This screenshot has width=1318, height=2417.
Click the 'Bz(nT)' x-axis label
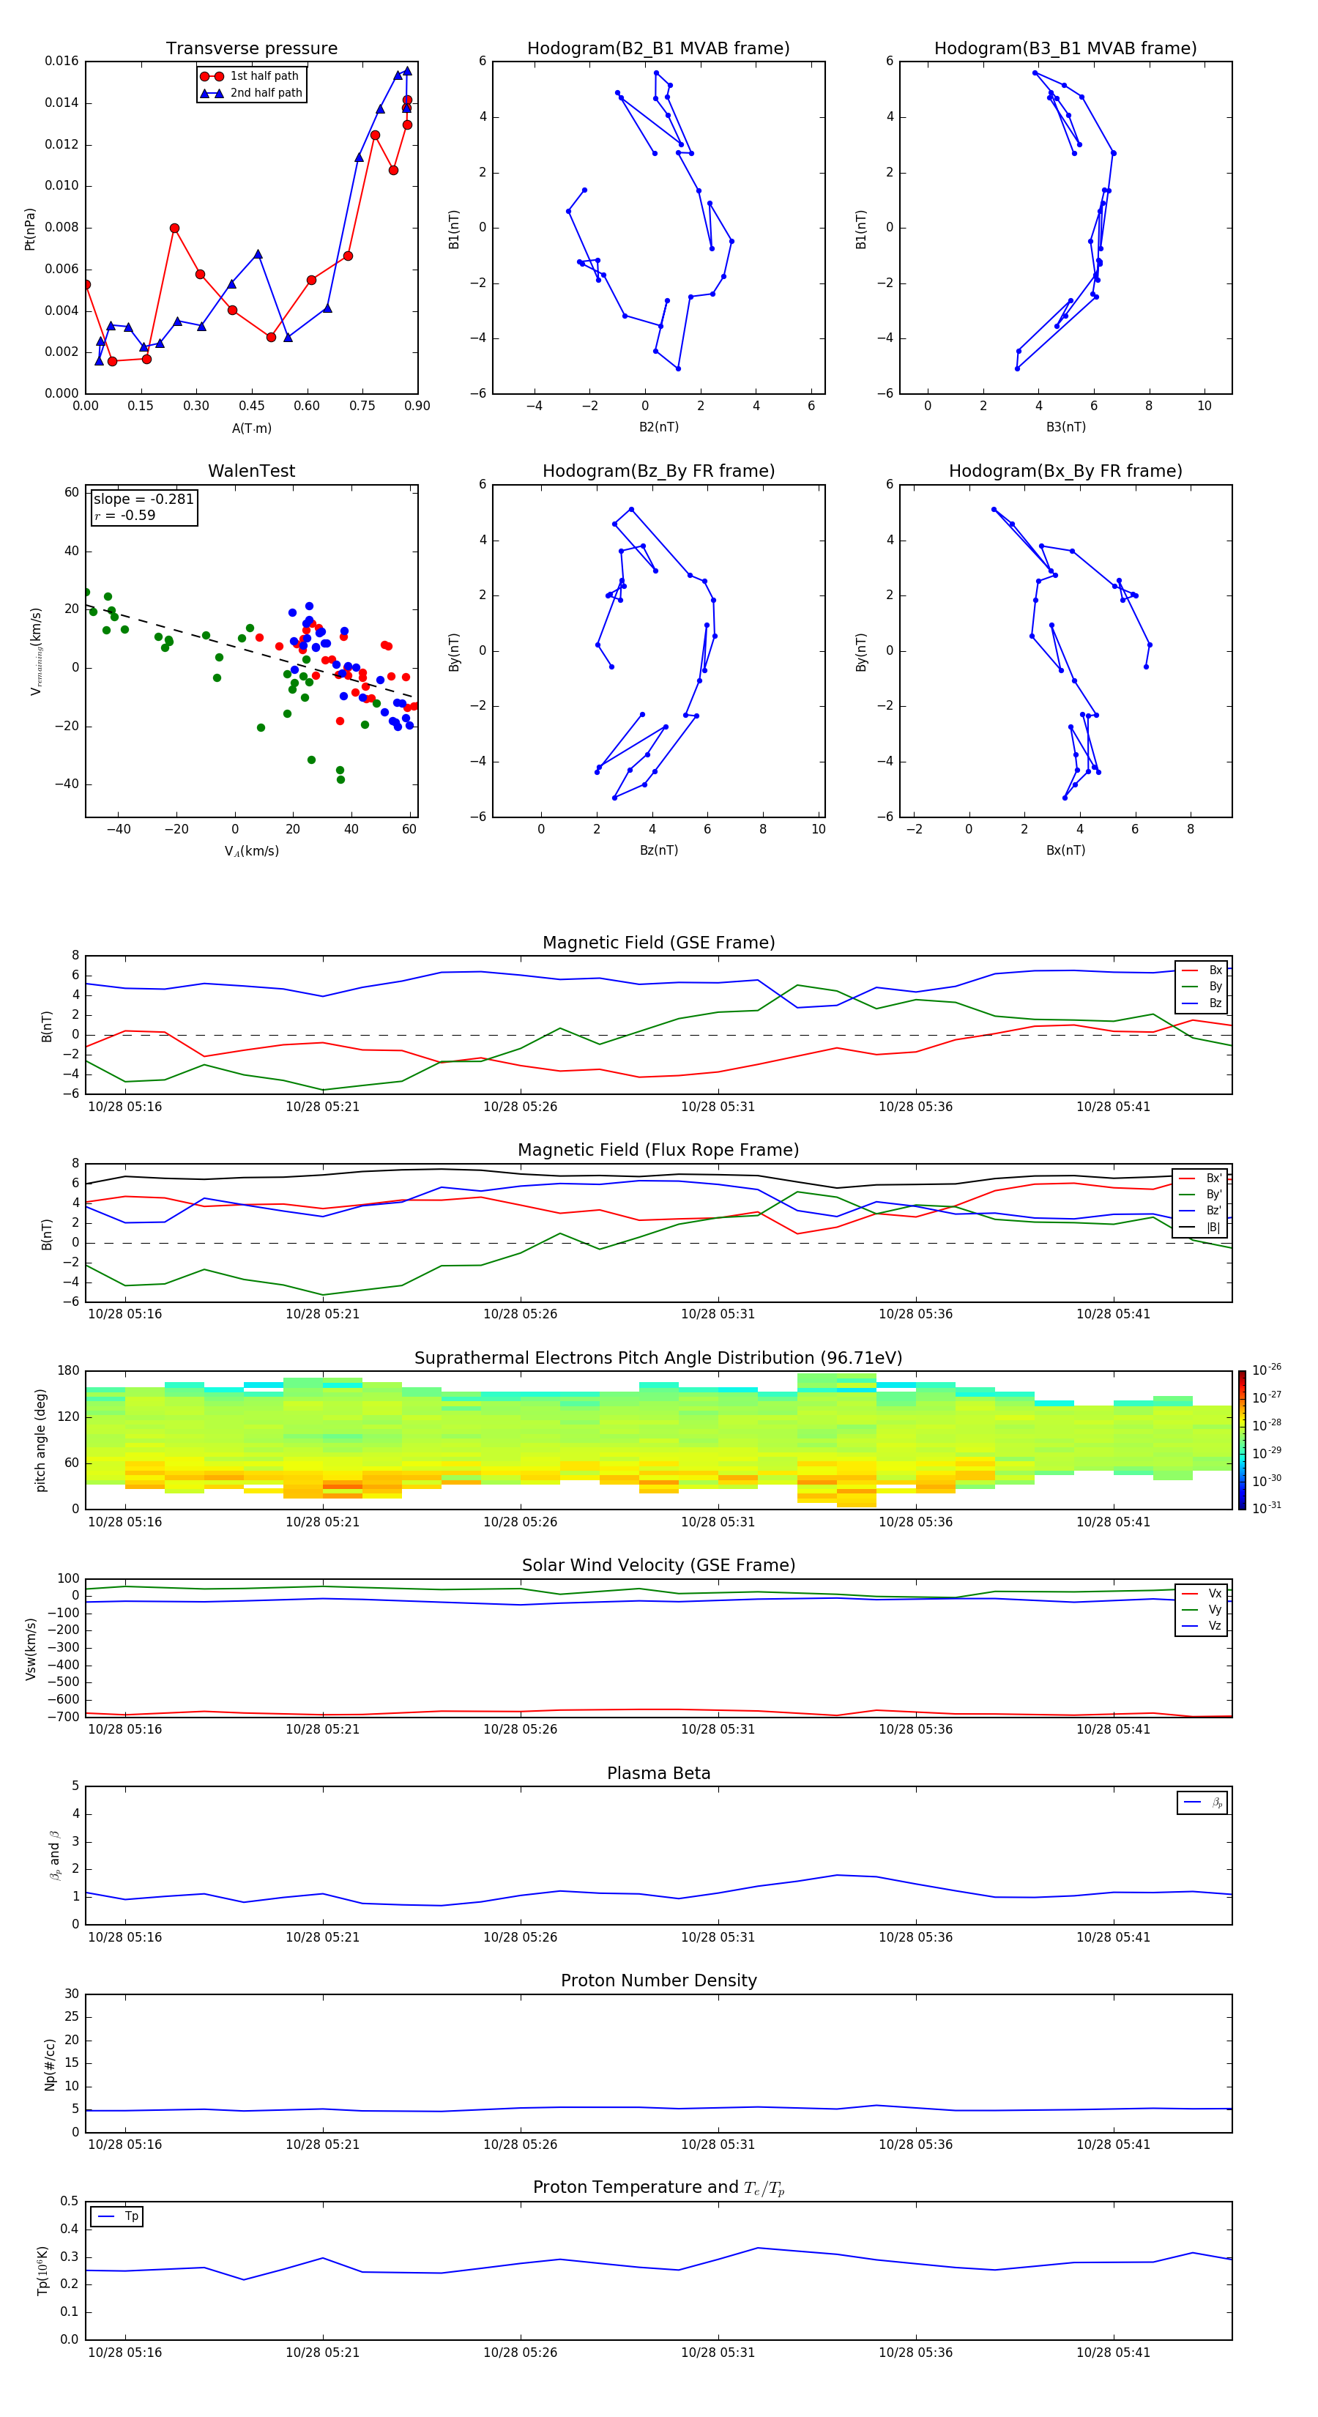658,850
